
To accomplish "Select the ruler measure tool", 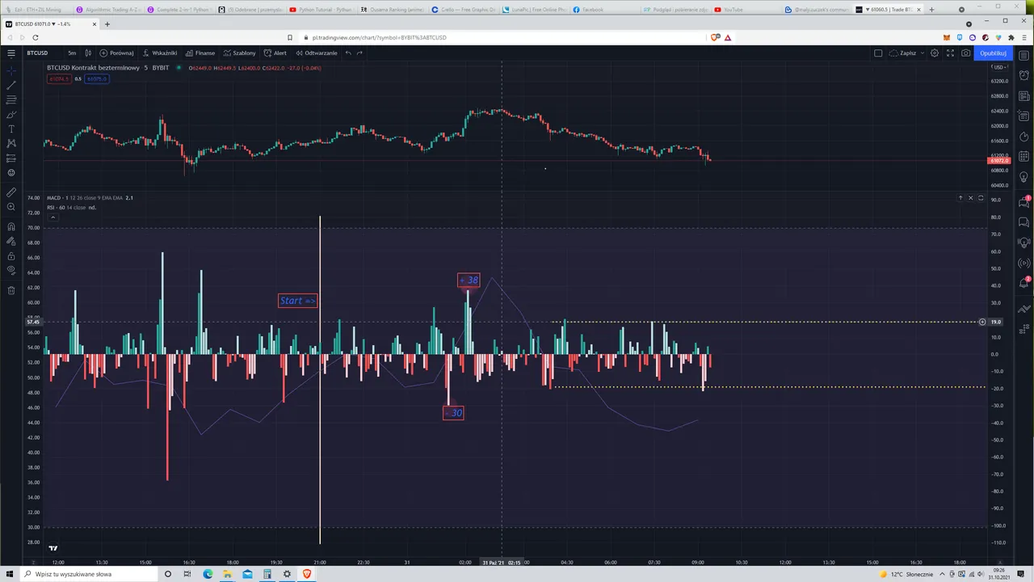I will (11, 192).
